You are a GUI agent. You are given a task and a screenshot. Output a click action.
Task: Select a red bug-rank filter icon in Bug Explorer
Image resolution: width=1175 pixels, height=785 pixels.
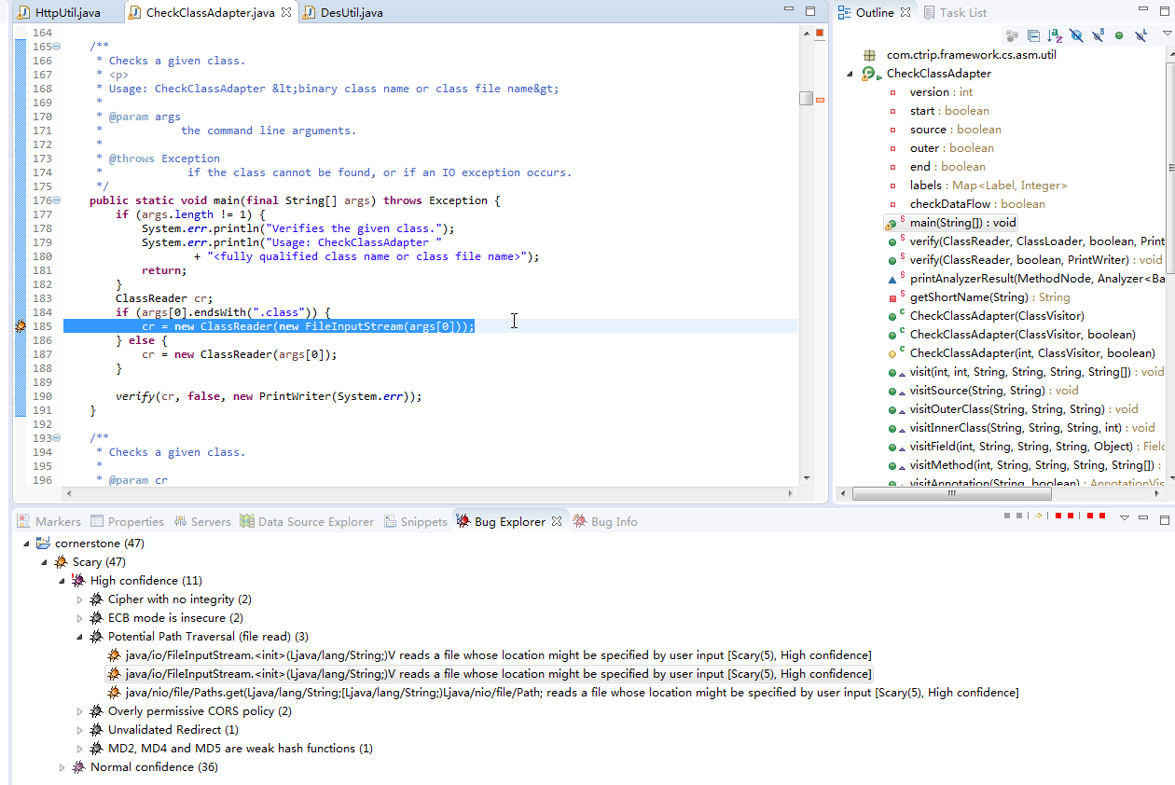1058,515
